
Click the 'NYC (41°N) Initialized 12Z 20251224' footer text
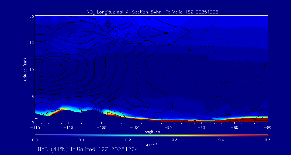[88, 149]
